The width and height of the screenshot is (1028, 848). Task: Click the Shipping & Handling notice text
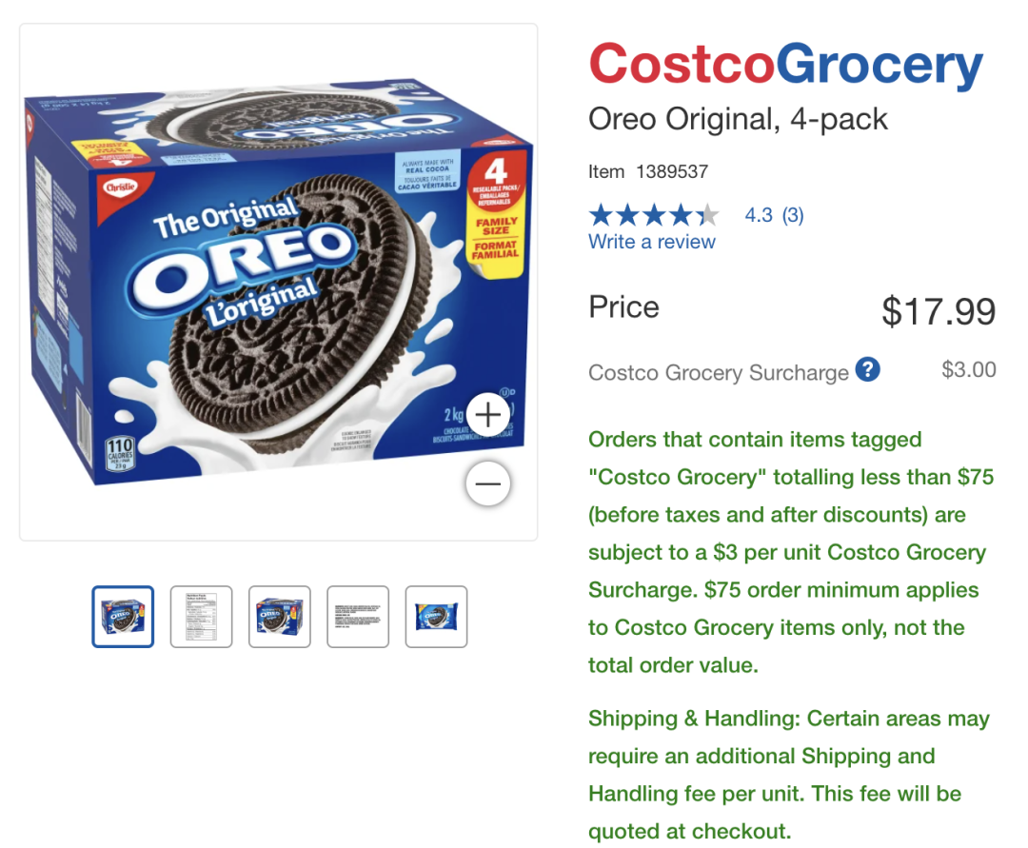[789, 775]
